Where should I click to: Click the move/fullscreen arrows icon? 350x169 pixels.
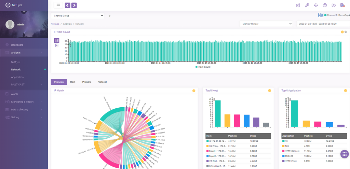(x=316, y=5)
